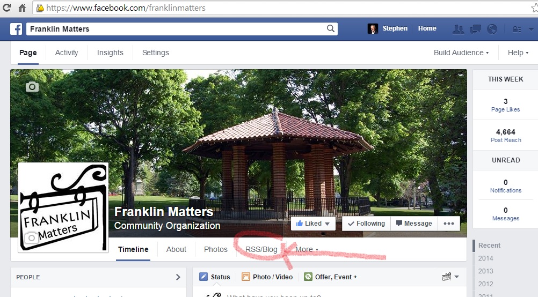The height and width of the screenshot is (297, 538).
Task: Click the Franklin Matters page name on cover
Action: (164, 212)
